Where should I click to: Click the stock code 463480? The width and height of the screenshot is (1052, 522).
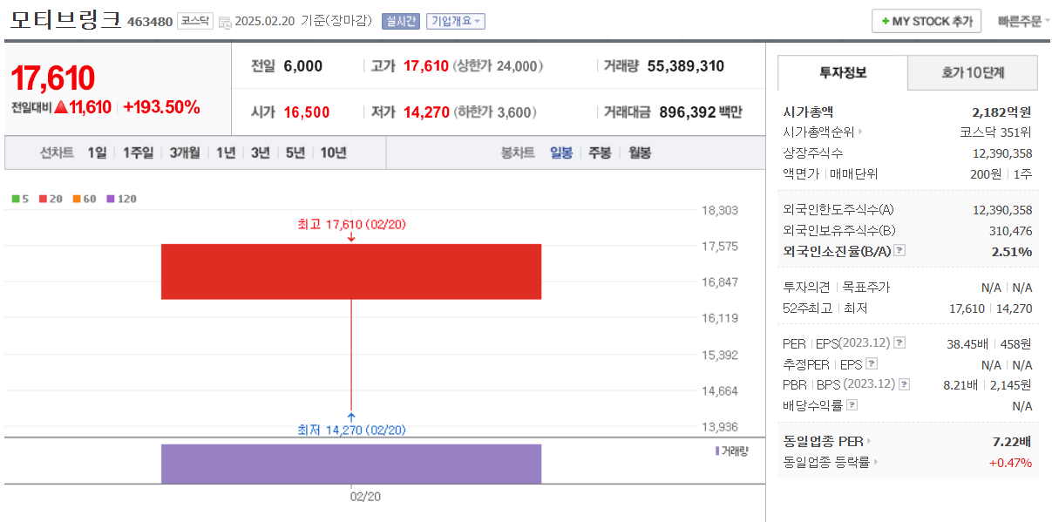(150, 22)
